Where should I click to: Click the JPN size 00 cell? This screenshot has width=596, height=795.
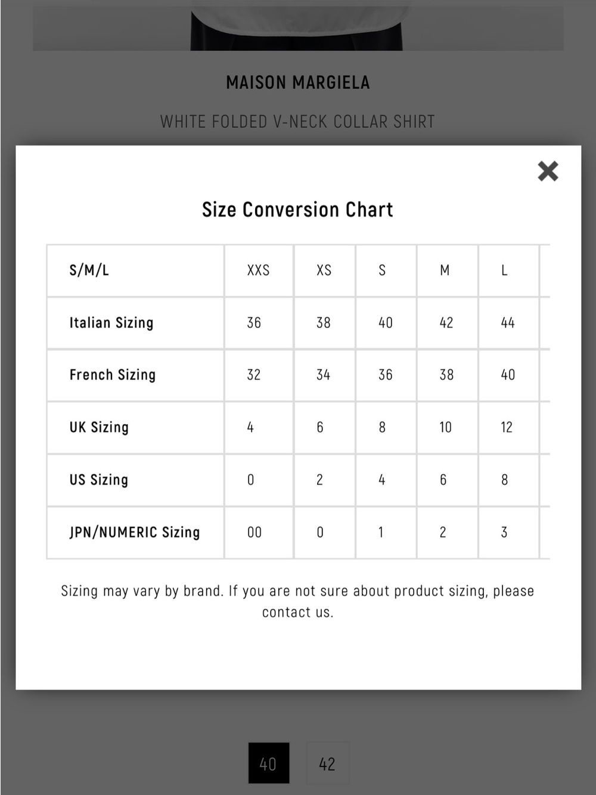pyautogui.click(x=259, y=532)
